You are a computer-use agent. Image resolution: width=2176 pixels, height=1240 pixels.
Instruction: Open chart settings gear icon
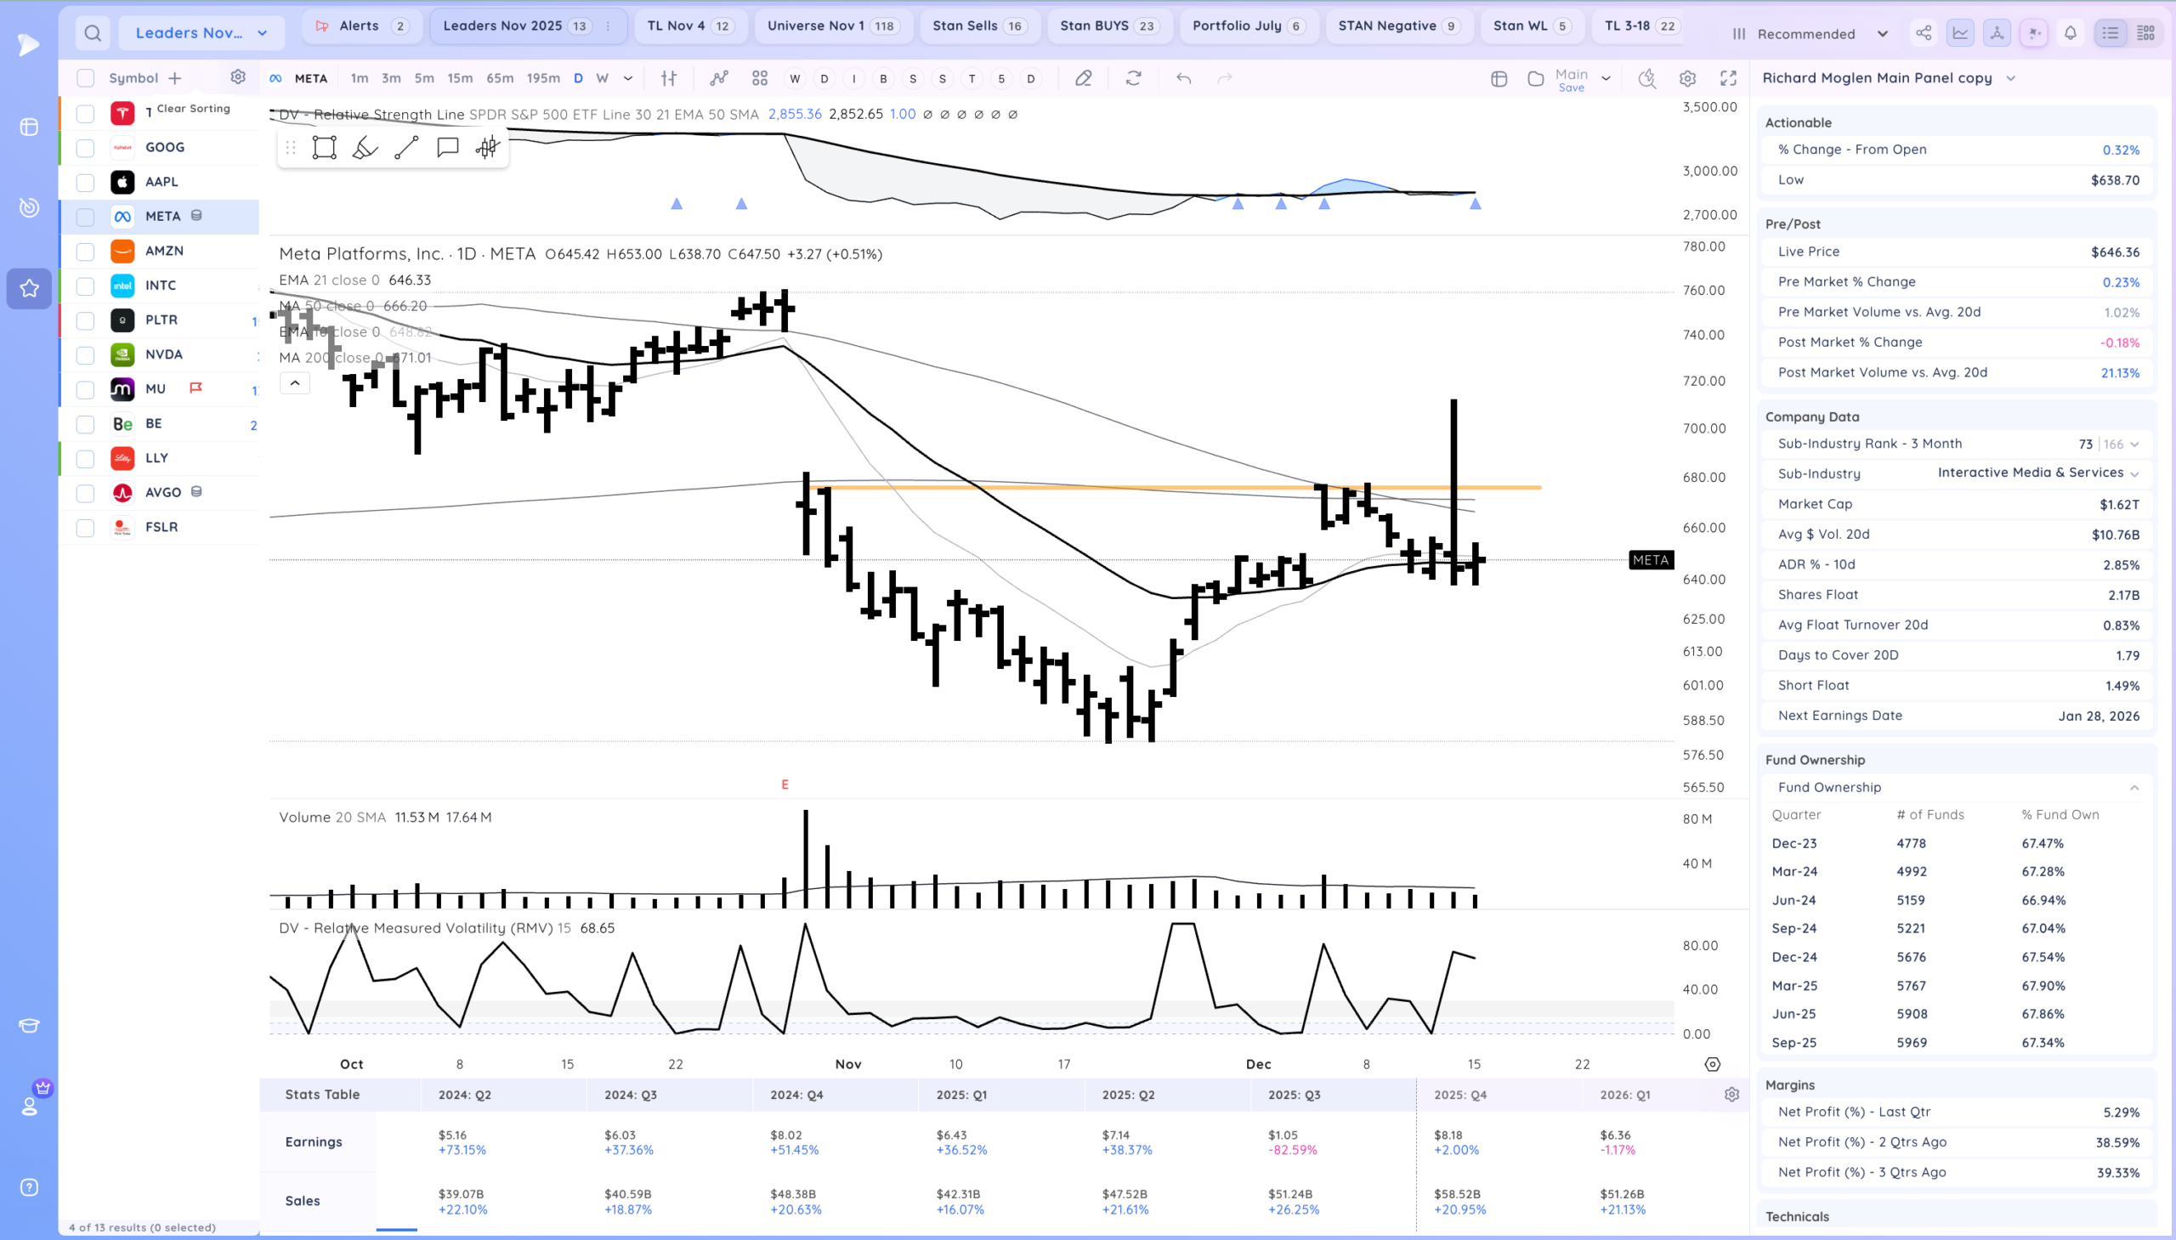[1687, 78]
